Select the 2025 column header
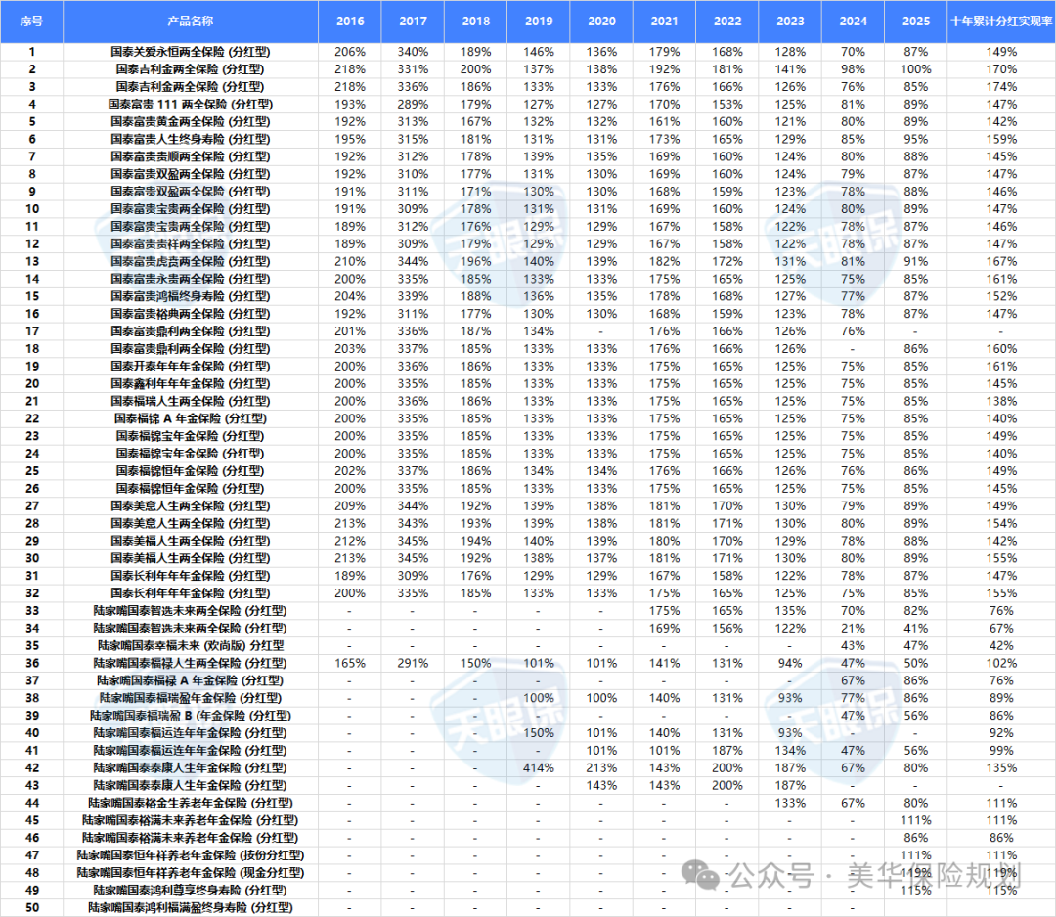This screenshot has height=917, width=1056. pyautogui.click(x=915, y=21)
